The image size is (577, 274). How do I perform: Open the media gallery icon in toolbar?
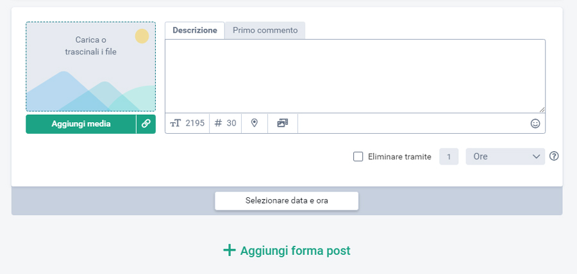coord(283,123)
